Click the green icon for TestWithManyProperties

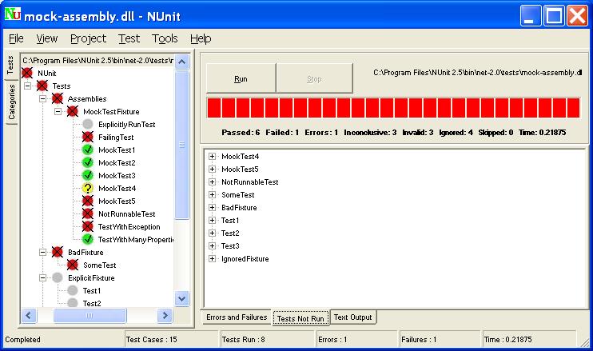tap(88, 239)
